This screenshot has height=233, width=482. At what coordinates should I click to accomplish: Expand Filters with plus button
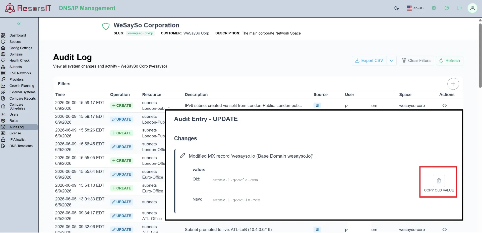point(453,84)
